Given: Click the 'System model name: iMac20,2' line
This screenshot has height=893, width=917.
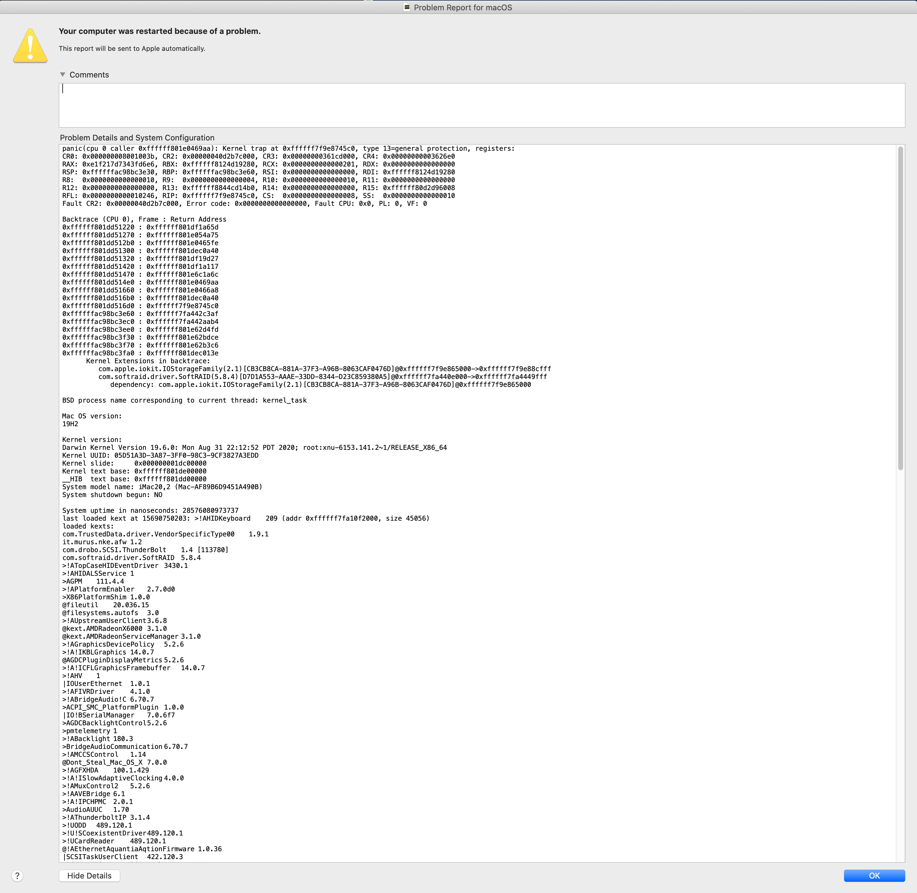Looking at the screenshot, I should (x=162, y=487).
